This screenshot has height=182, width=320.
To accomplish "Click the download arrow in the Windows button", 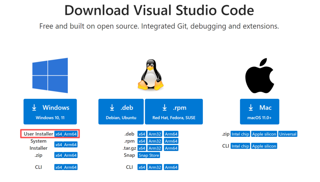I will tap(34, 107).
